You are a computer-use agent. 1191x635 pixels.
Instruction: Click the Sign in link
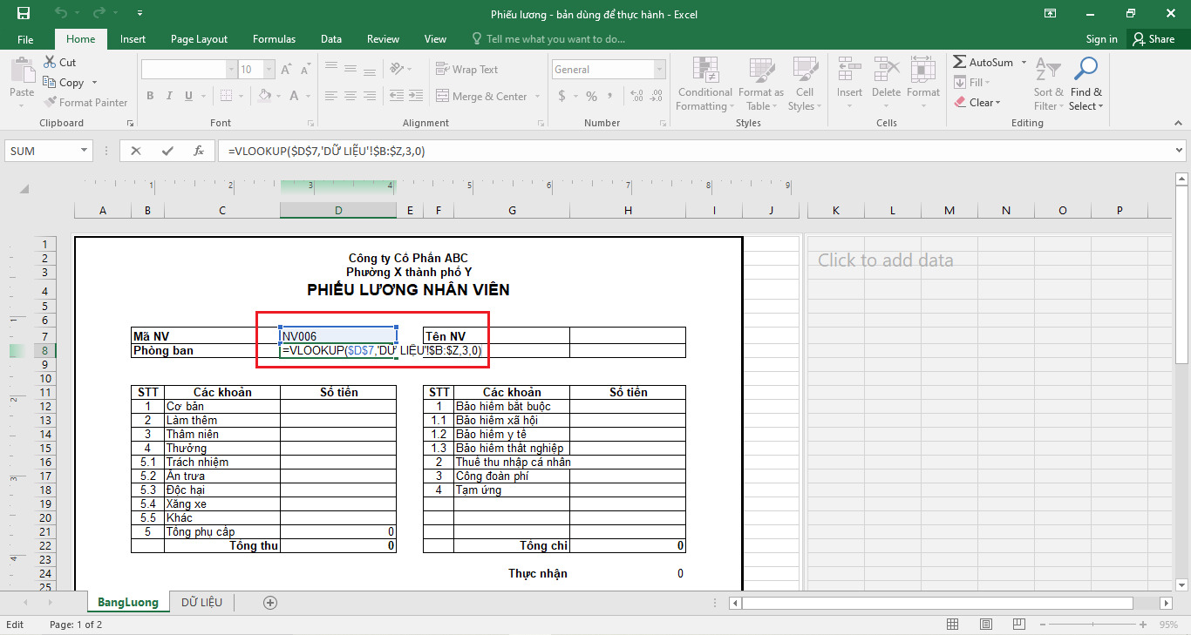click(x=1101, y=39)
